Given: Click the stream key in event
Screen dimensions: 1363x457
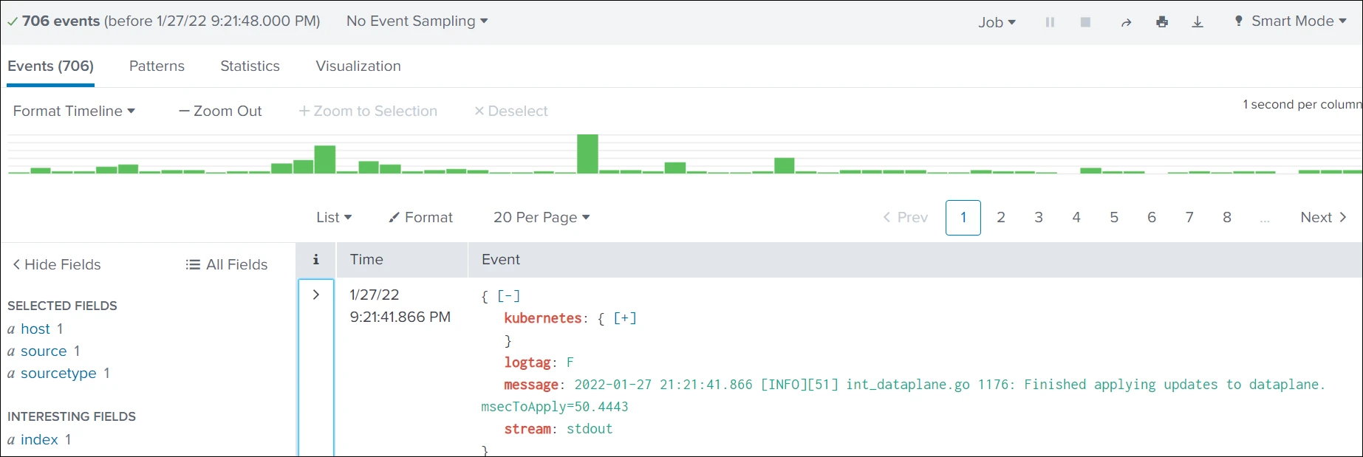Looking at the screenshot, I should [527, 429].
